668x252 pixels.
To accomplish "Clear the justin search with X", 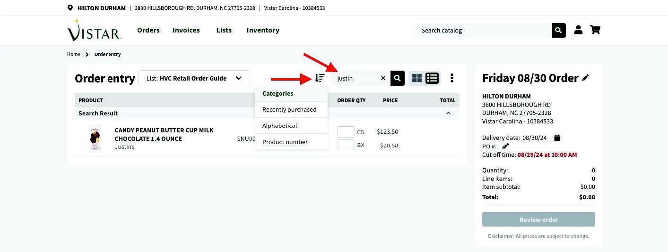I will (383, 78).
